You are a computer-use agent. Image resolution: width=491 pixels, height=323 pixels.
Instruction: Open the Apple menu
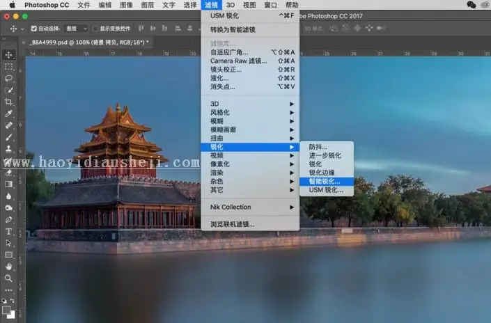pos(13,5)
